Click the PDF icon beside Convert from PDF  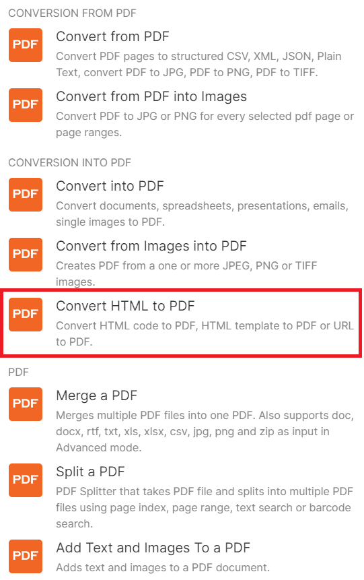pyautogui.click(x=26, y=45)
